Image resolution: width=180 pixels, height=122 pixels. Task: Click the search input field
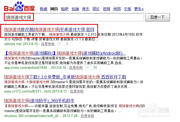pos(74,17)
